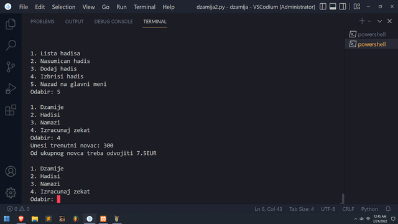
Task: Show hidden tray icons chevron
Action: click(x=356, y=219)
